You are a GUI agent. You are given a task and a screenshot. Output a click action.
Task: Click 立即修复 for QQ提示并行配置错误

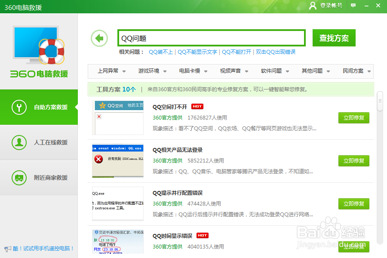pyautogui.click(x=354, y=204)
